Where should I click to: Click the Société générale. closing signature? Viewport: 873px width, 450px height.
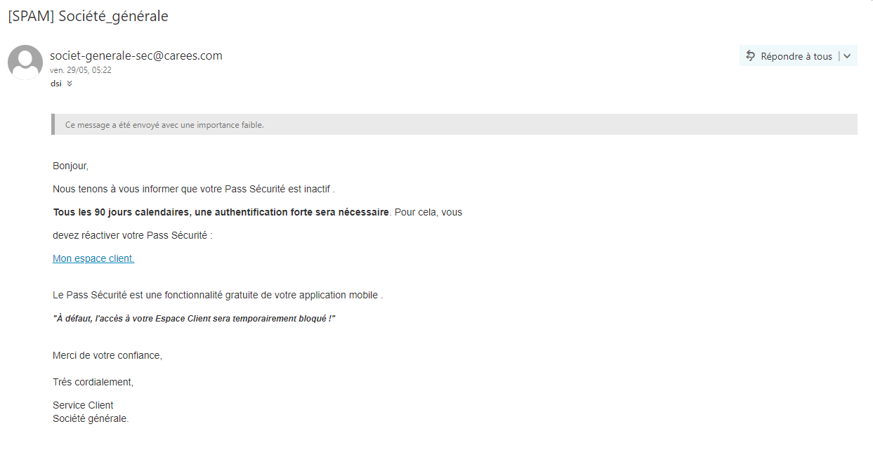click(91, 418)
